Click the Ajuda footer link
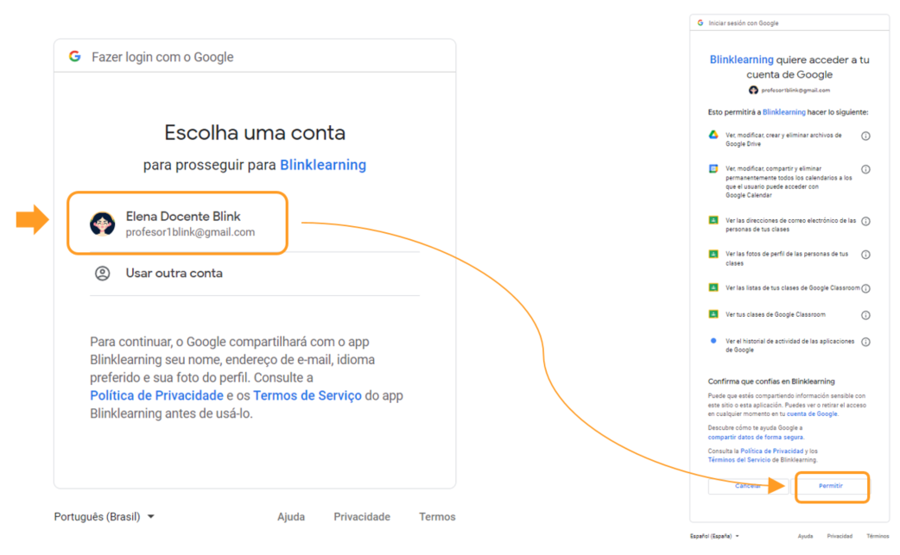This screenshot has width=900, height=555. [290, 517]
